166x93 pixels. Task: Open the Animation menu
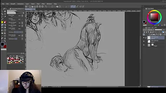20,4
